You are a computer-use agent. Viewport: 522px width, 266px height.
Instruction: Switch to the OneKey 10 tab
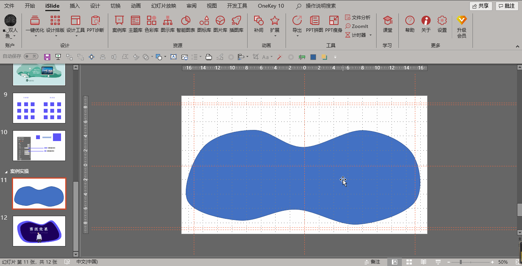tap(271, 6)
